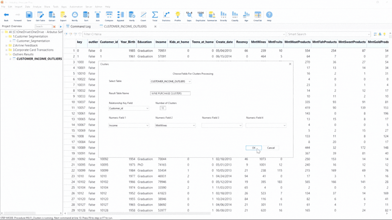Open the Edit Table tool
Screen dimensions: 392x220
point(40,15)
